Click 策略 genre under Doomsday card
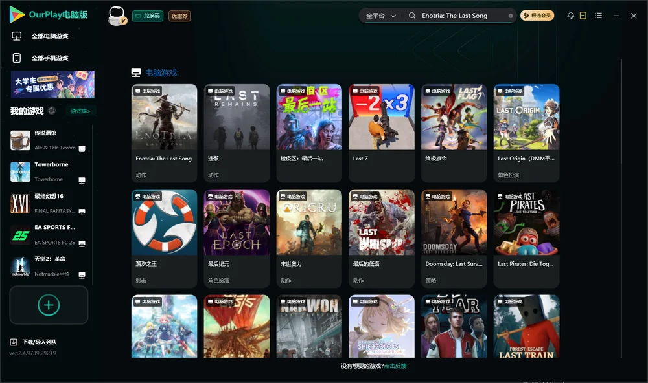The height and width of the screenshot is (383, 648). coord(431,281)
